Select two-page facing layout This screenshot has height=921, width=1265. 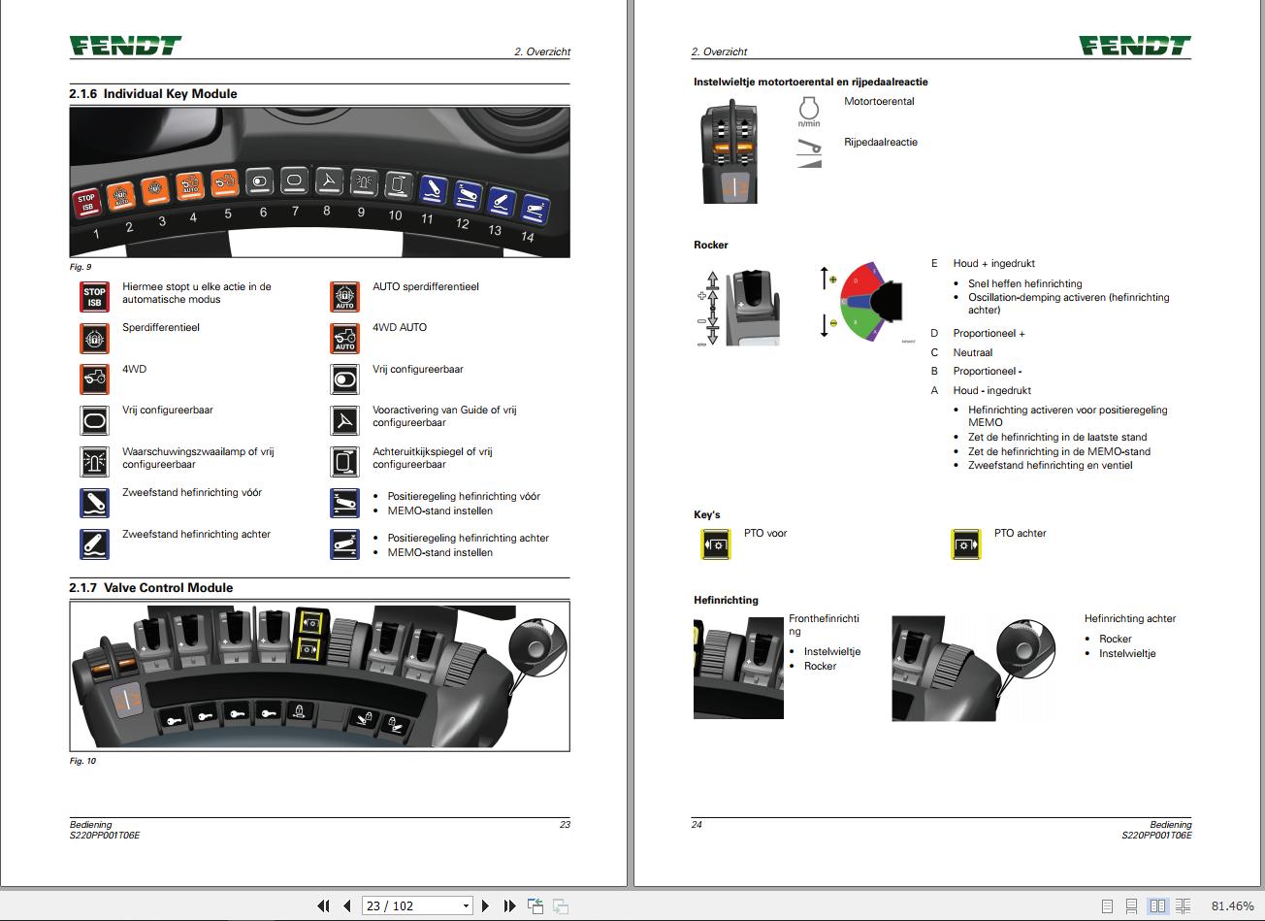tap(1157, 905)
